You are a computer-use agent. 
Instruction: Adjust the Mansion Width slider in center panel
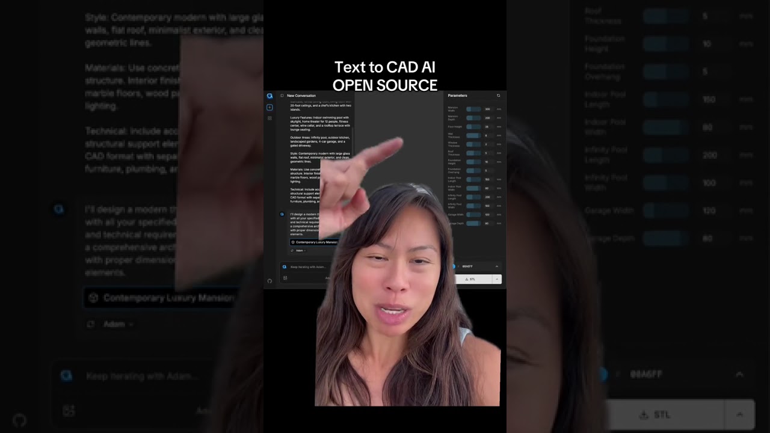coord(473,109)
